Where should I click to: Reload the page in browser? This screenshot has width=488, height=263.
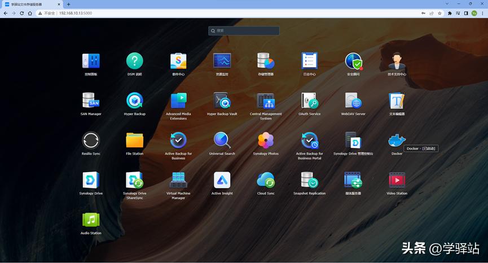click(x=21, y=13)
